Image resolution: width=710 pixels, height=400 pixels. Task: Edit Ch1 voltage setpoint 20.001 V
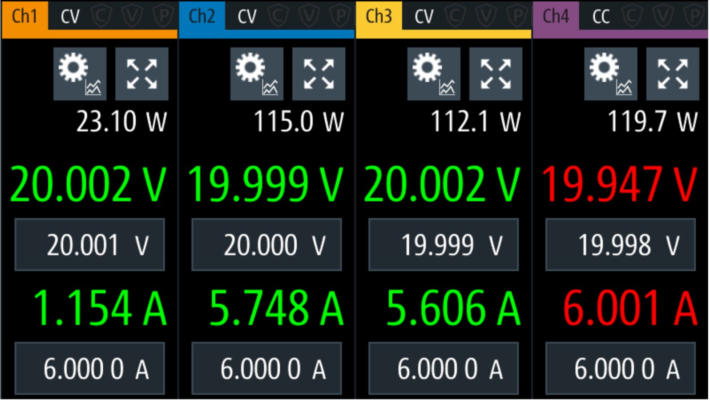[x=90, y=244]
